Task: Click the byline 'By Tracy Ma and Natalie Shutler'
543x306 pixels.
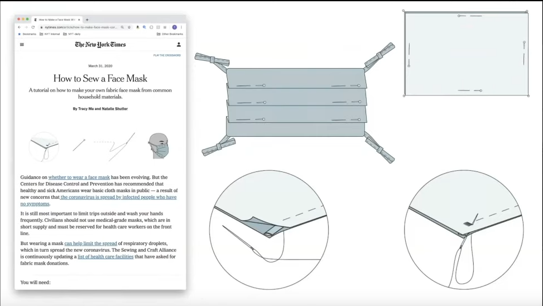Action: [100, 109]
